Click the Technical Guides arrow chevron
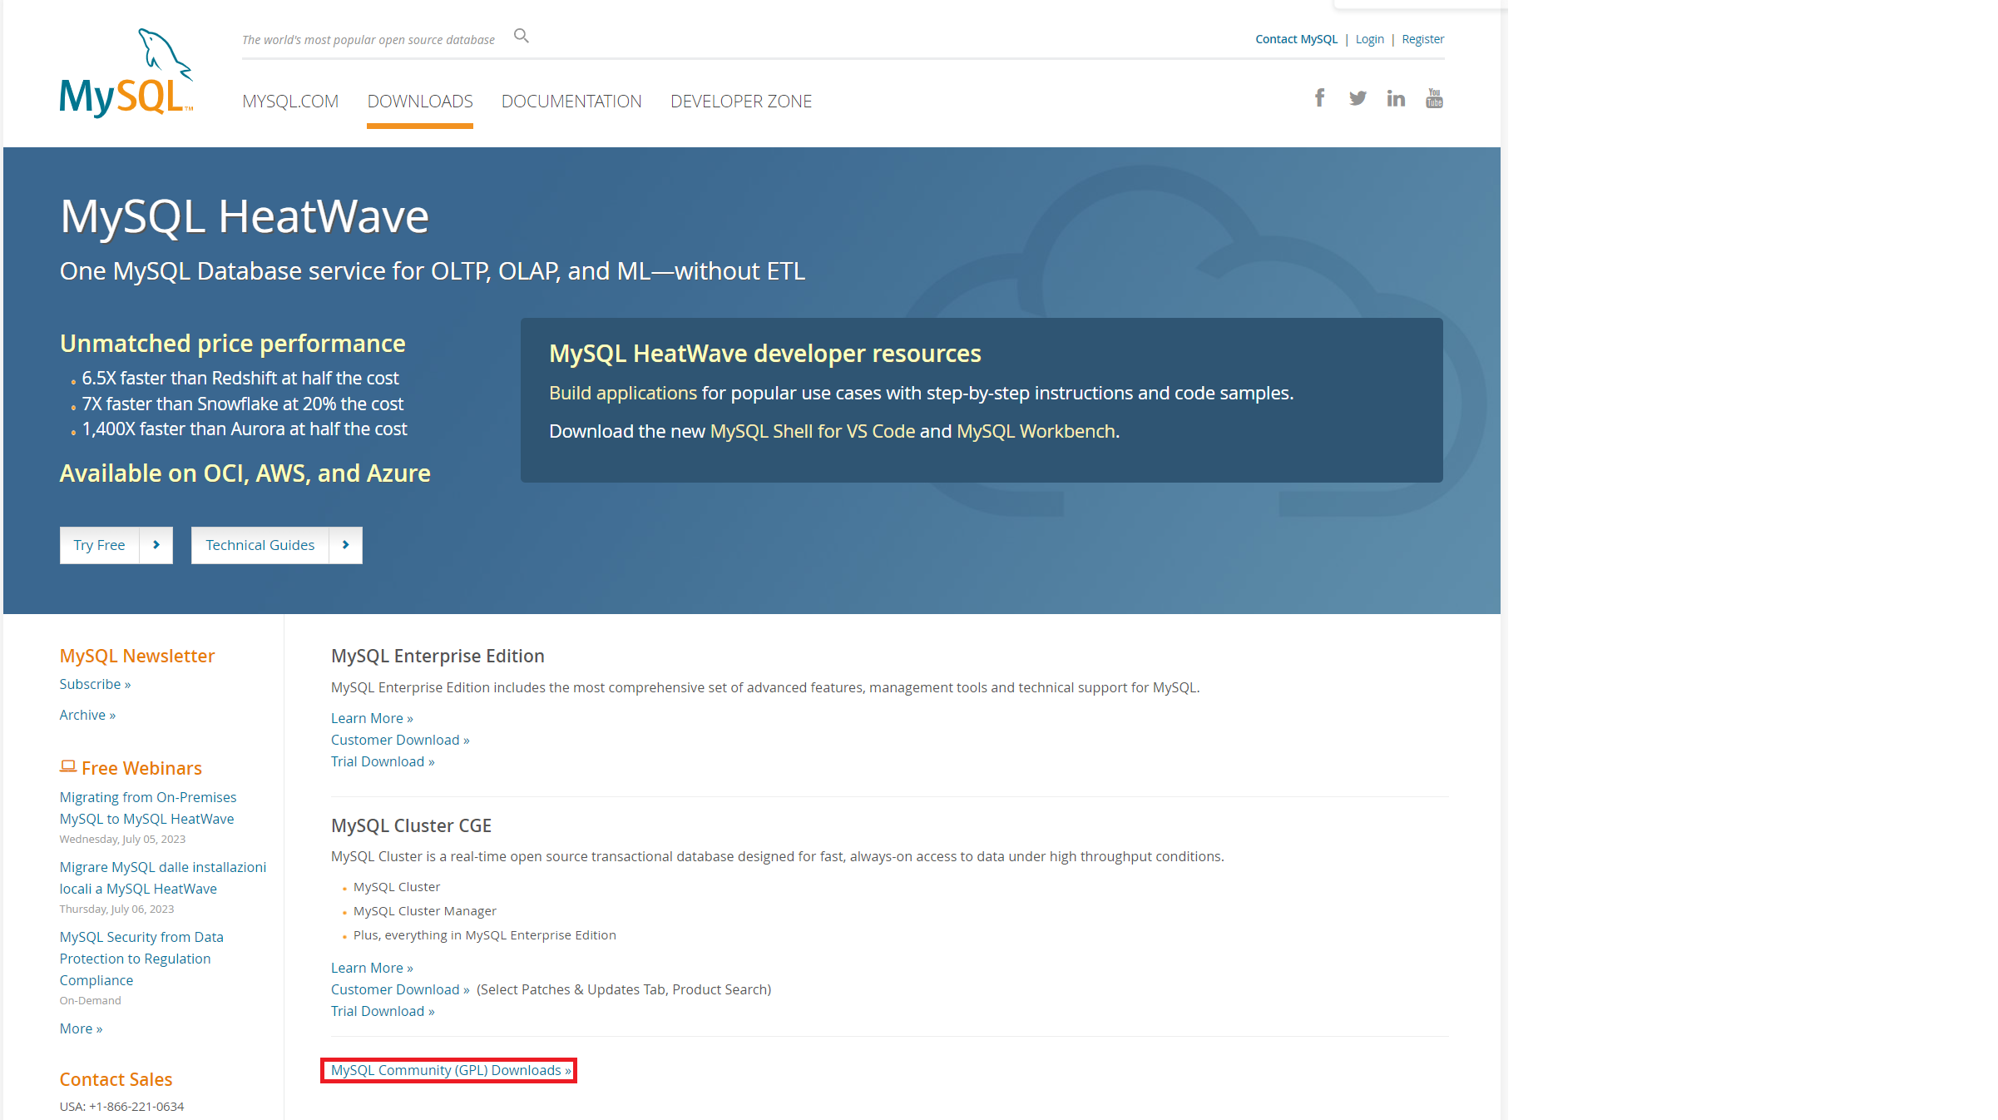The height and width of the screenshot is (1120, 1998). [x=346, y=545]
